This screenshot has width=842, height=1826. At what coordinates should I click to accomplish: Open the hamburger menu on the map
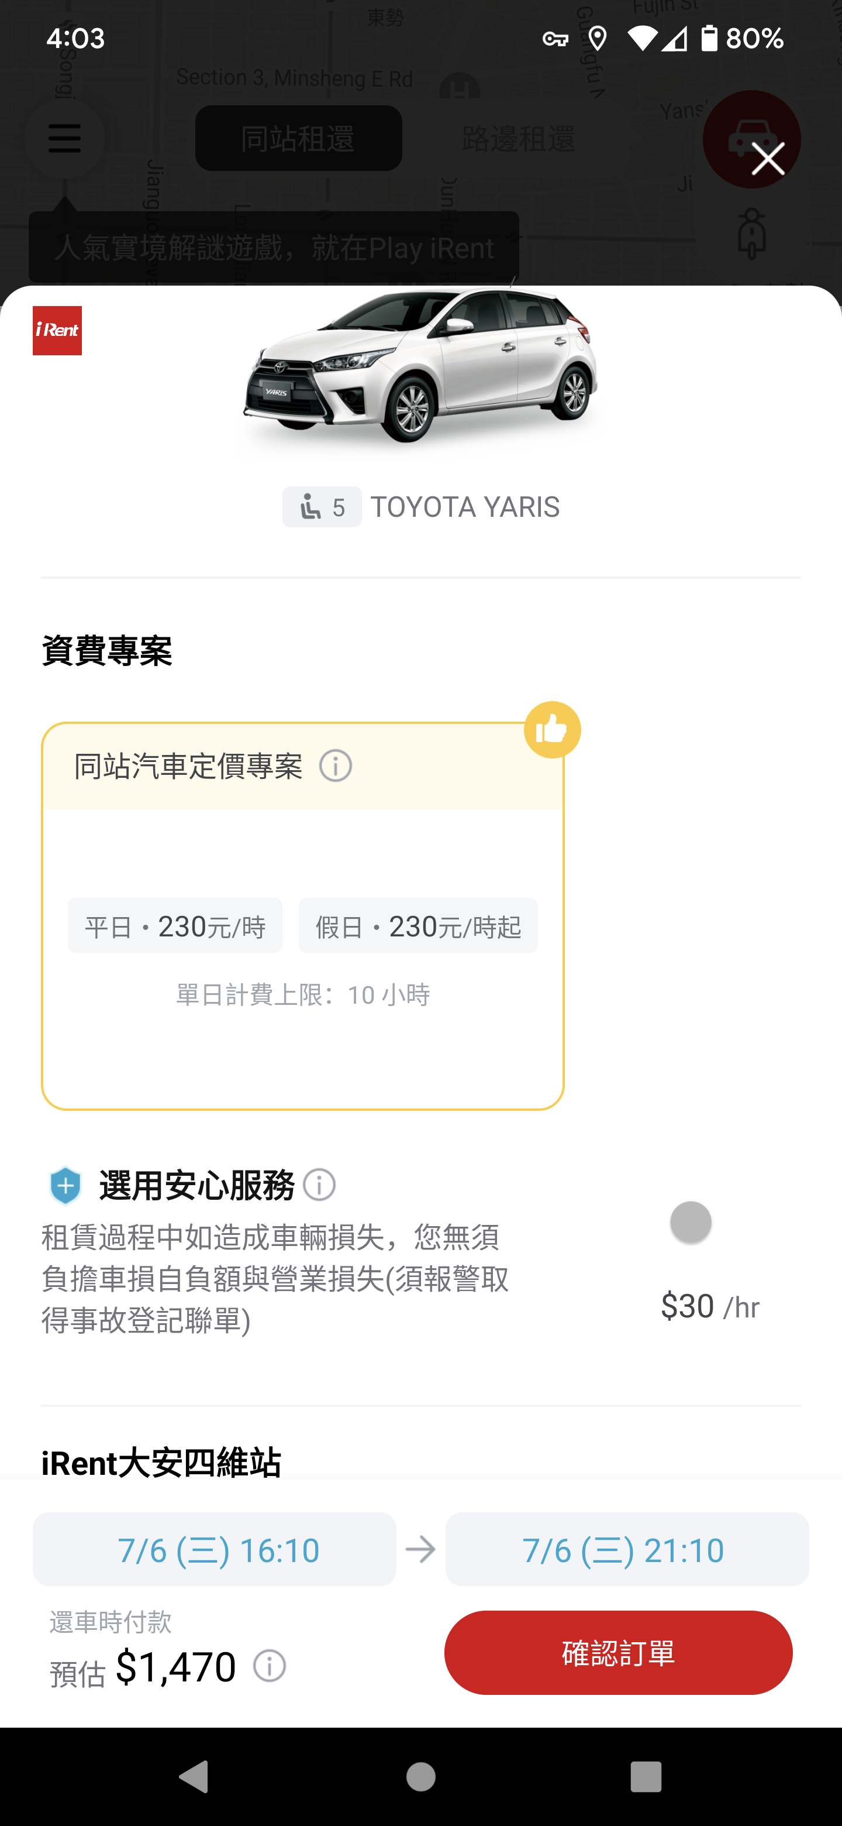pyautogui.click(x=64, y=138)
